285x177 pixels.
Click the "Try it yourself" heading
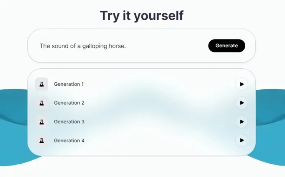(x=141, y=16)
